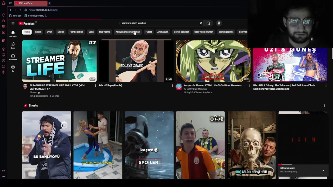Open the YouTube bookmark in bookmarks bar
Image resolution: width=333 pixels, height=187 pixels.
[15, 16]
